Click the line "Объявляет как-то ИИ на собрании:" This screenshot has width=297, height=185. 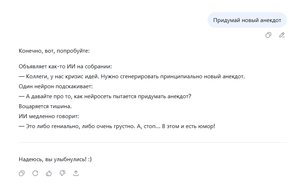(x=65, y=67)
